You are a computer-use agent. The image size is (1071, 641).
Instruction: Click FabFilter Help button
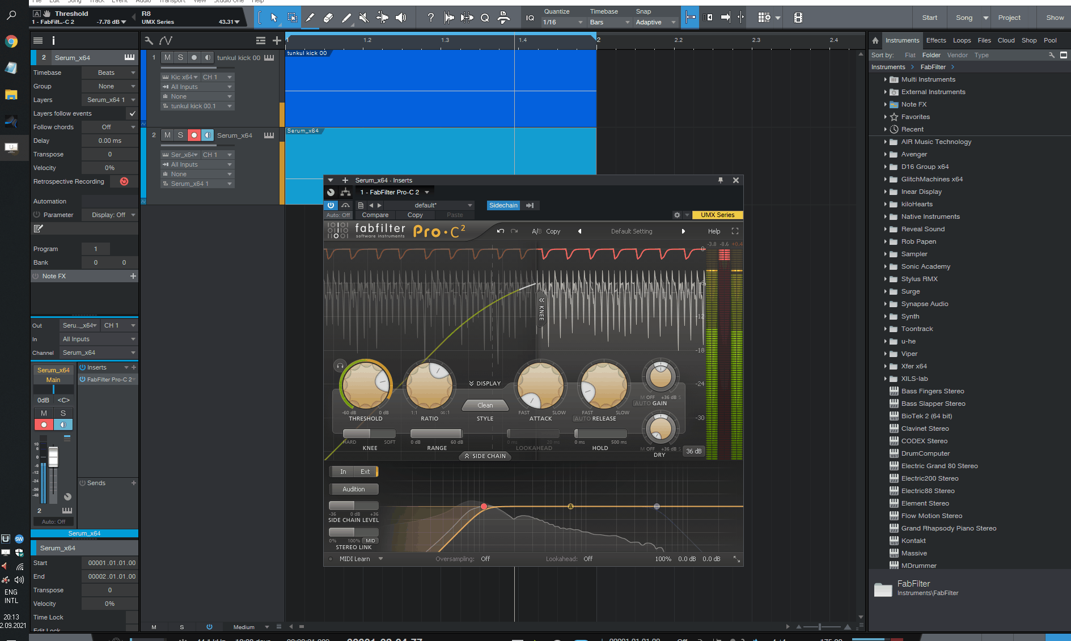[714, 231]
